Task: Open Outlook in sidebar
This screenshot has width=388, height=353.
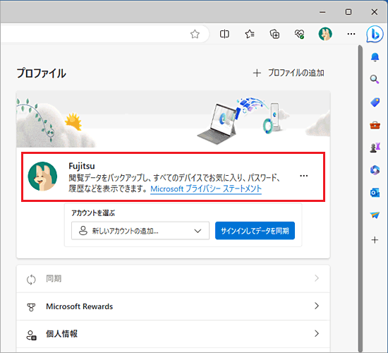Action: click(375, 193)
